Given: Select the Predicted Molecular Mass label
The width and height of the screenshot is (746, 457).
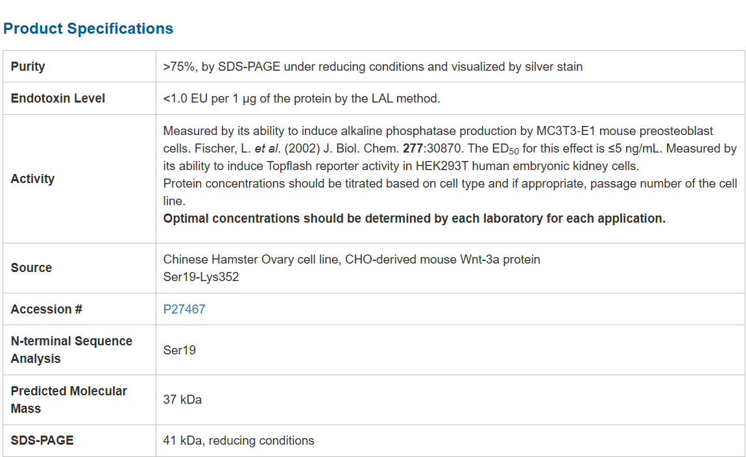Looking at the screenshot, I should click(69, 400).
